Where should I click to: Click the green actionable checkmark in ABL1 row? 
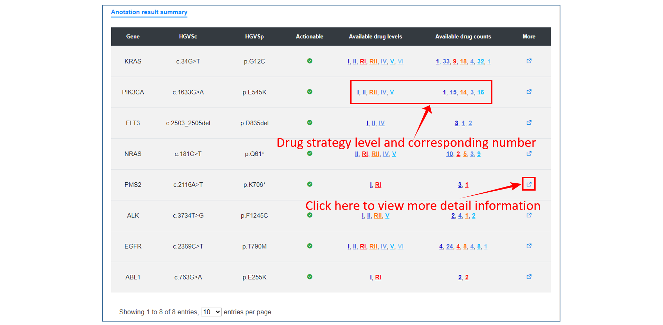pyautogui.click(x=310, y=277)
